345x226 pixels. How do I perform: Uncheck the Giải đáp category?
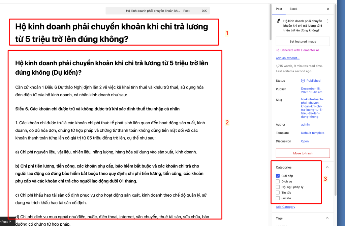[x=278, y=176]
